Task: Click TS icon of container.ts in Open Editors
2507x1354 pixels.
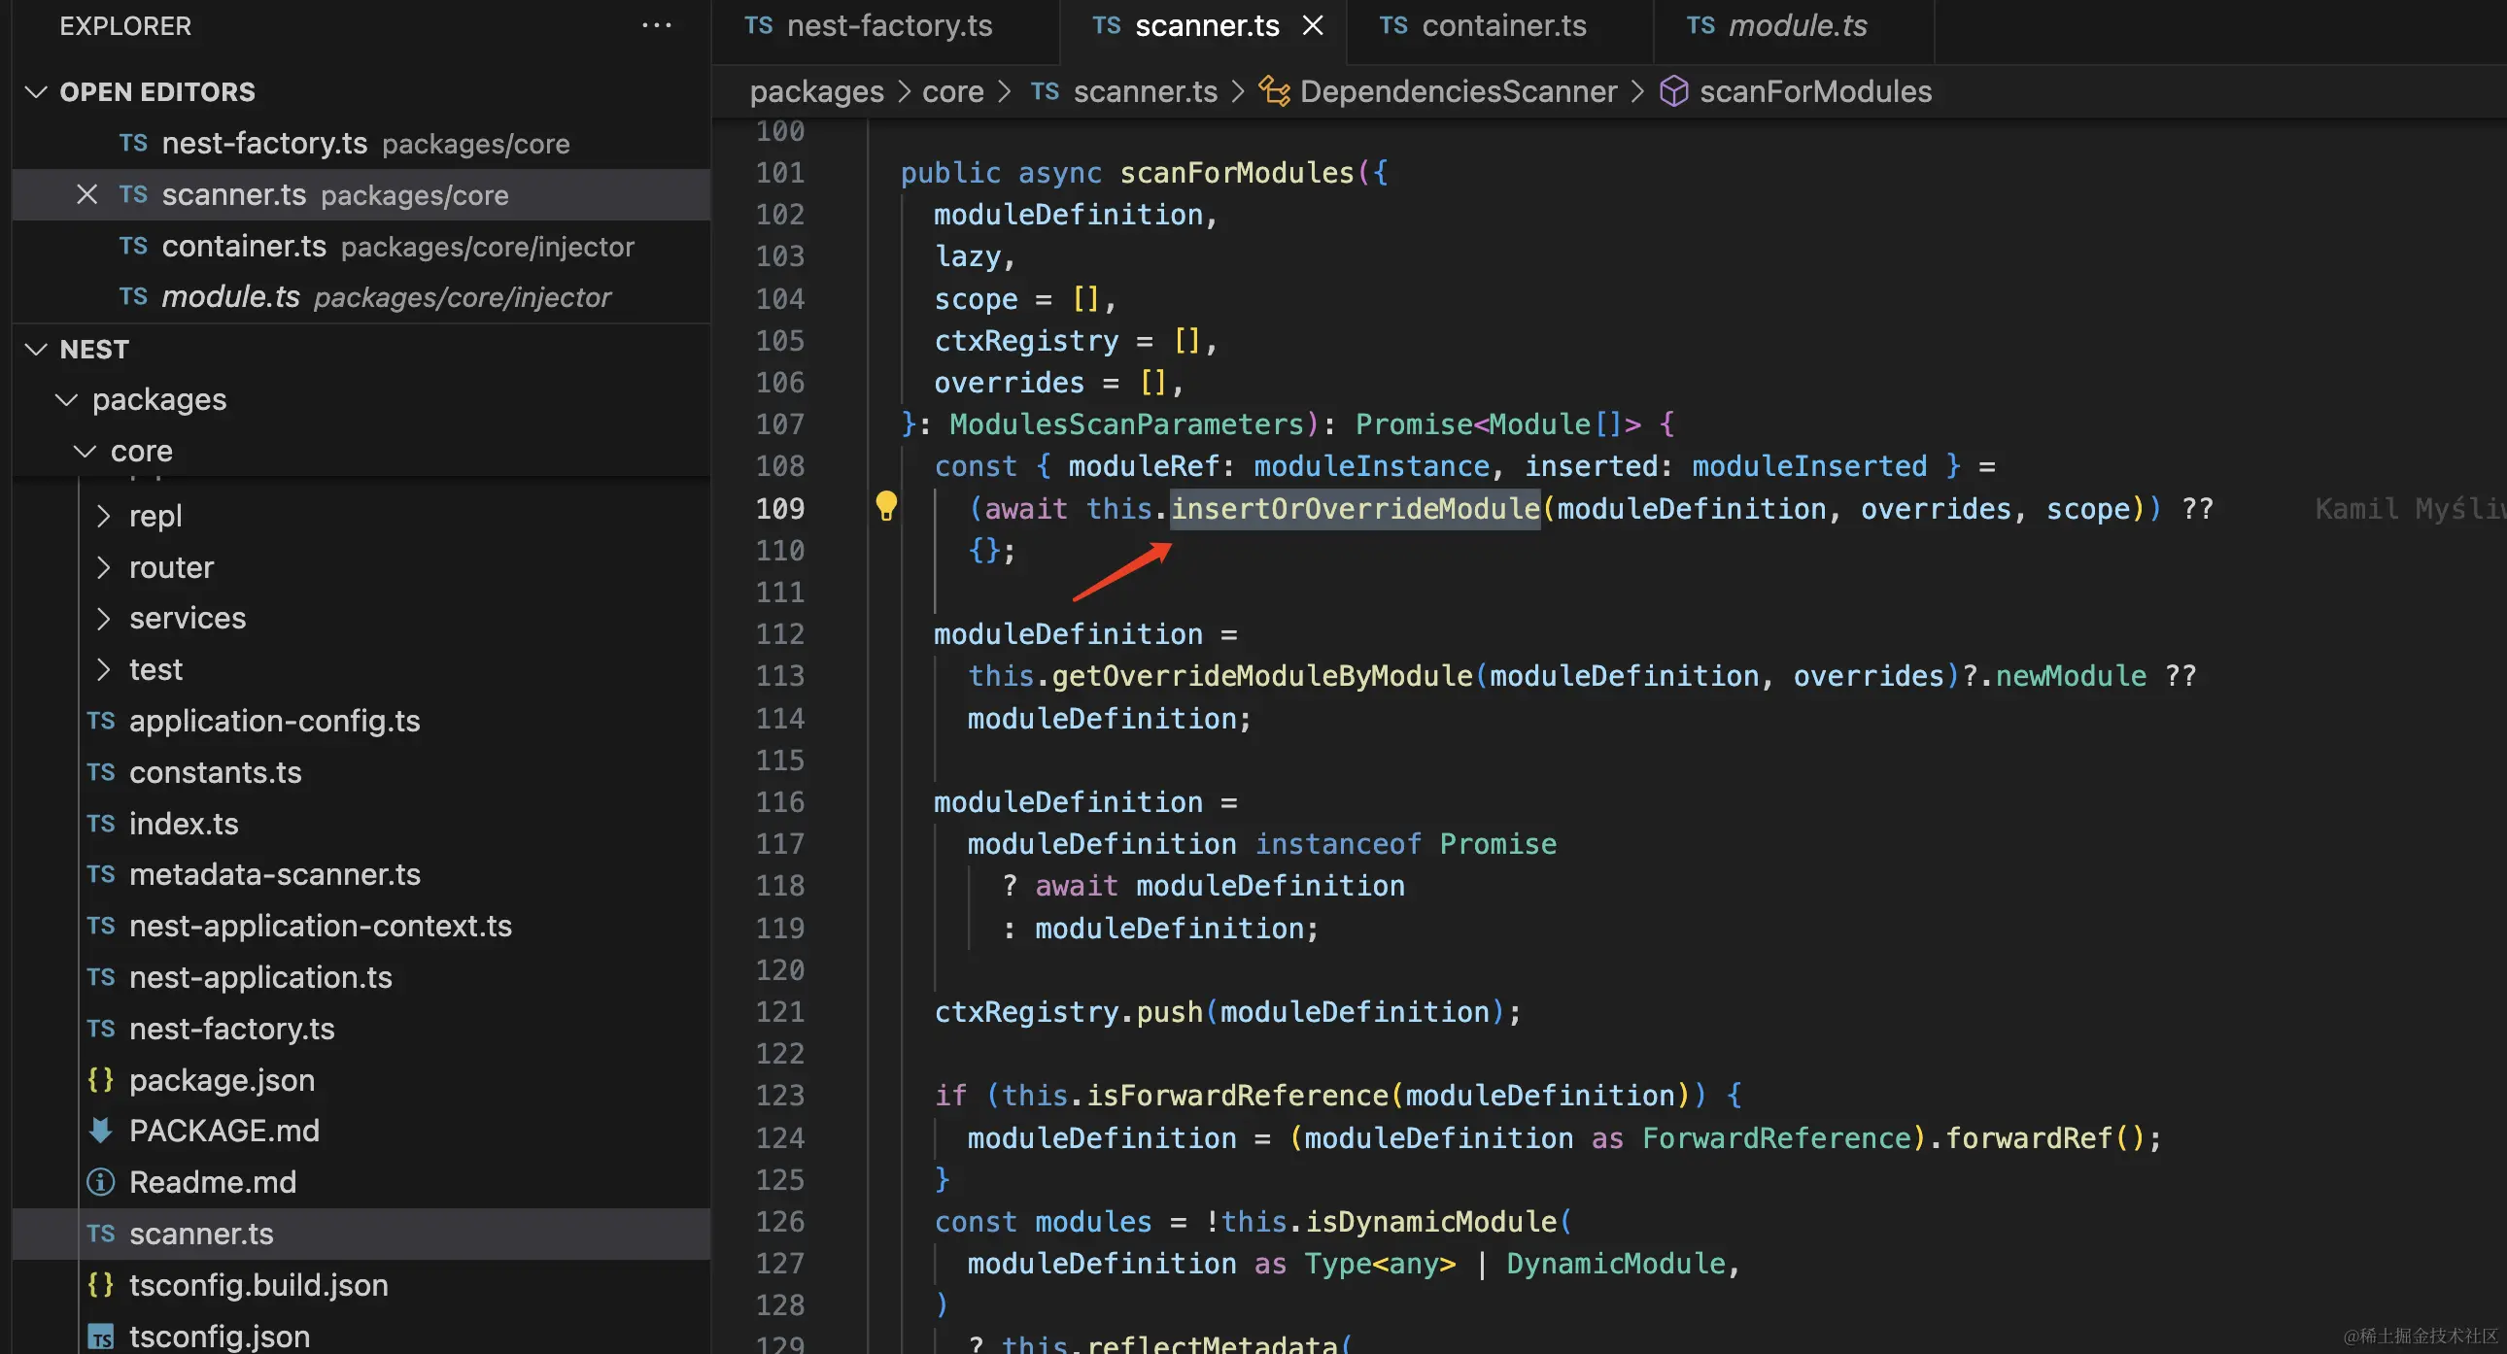Action: tap(133, 246)
